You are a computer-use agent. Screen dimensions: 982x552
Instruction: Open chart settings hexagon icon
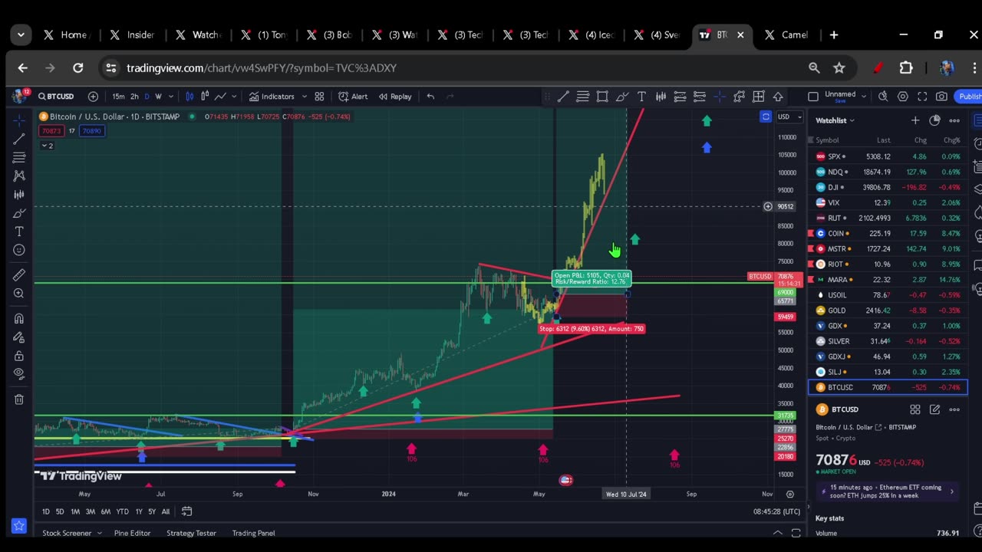(x=902, y=97)
